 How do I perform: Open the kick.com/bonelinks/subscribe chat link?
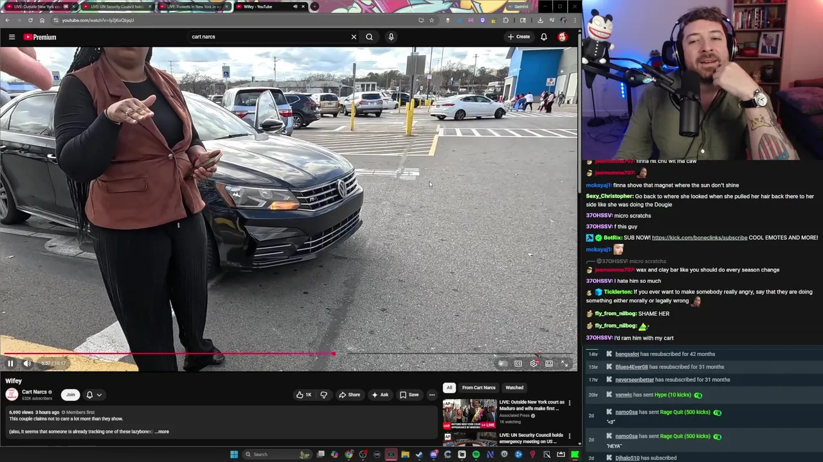(700, 237)
